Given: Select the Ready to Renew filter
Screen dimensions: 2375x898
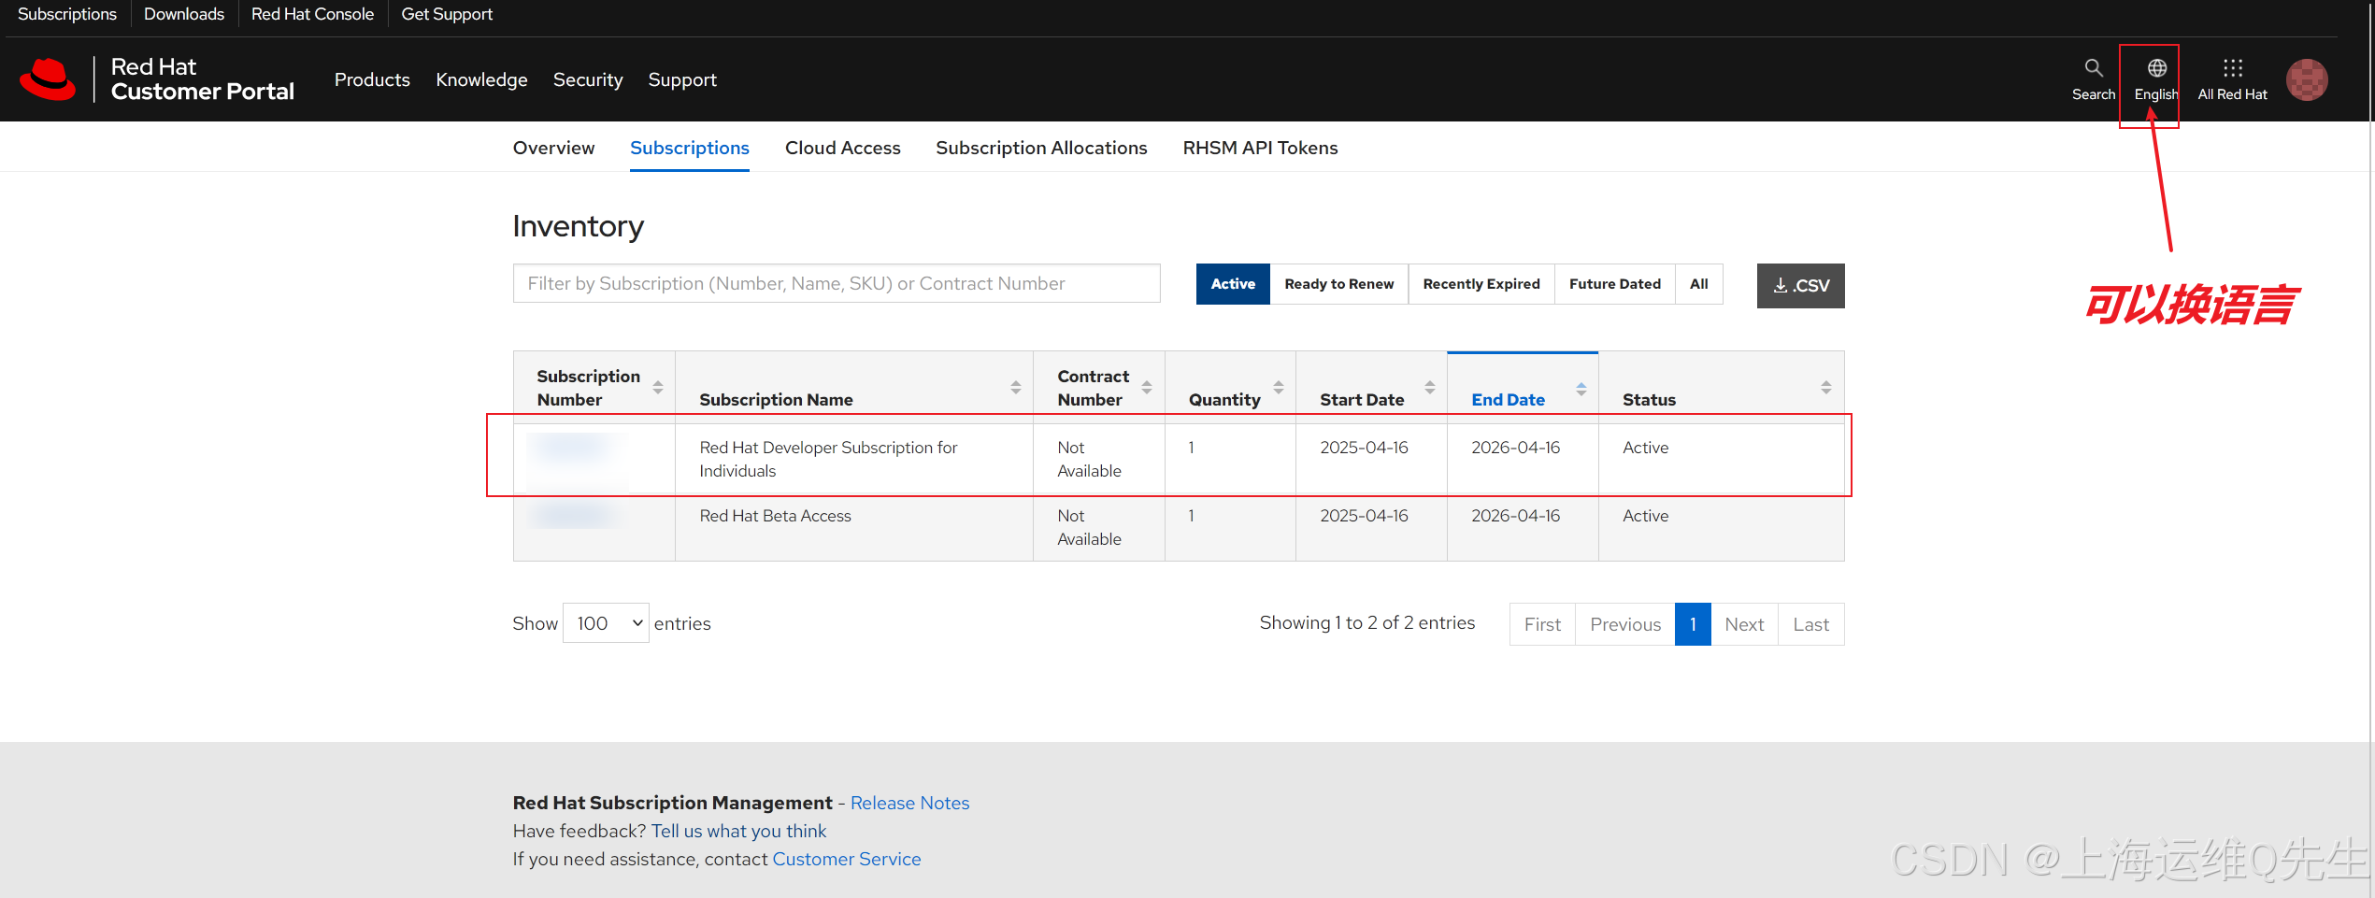Looking at the screenshot, I should 1338,284.
